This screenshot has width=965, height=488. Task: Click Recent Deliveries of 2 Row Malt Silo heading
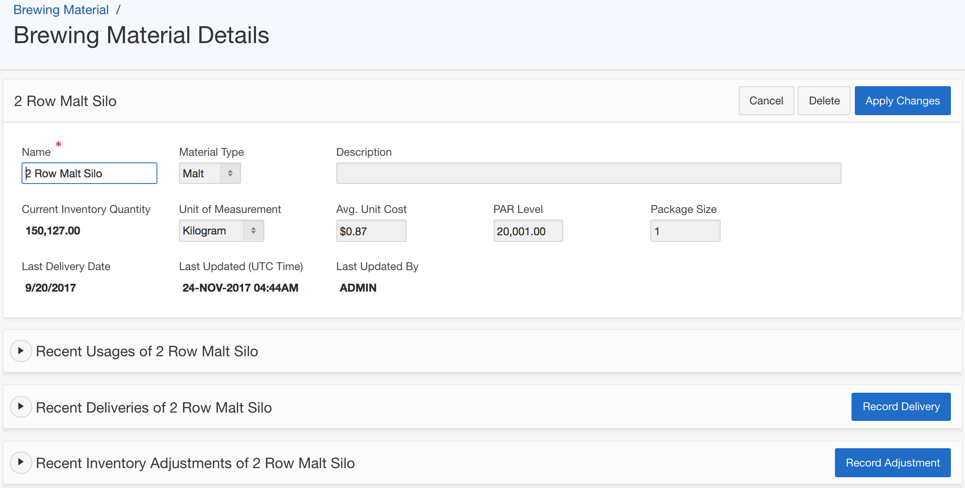point(154,408)
